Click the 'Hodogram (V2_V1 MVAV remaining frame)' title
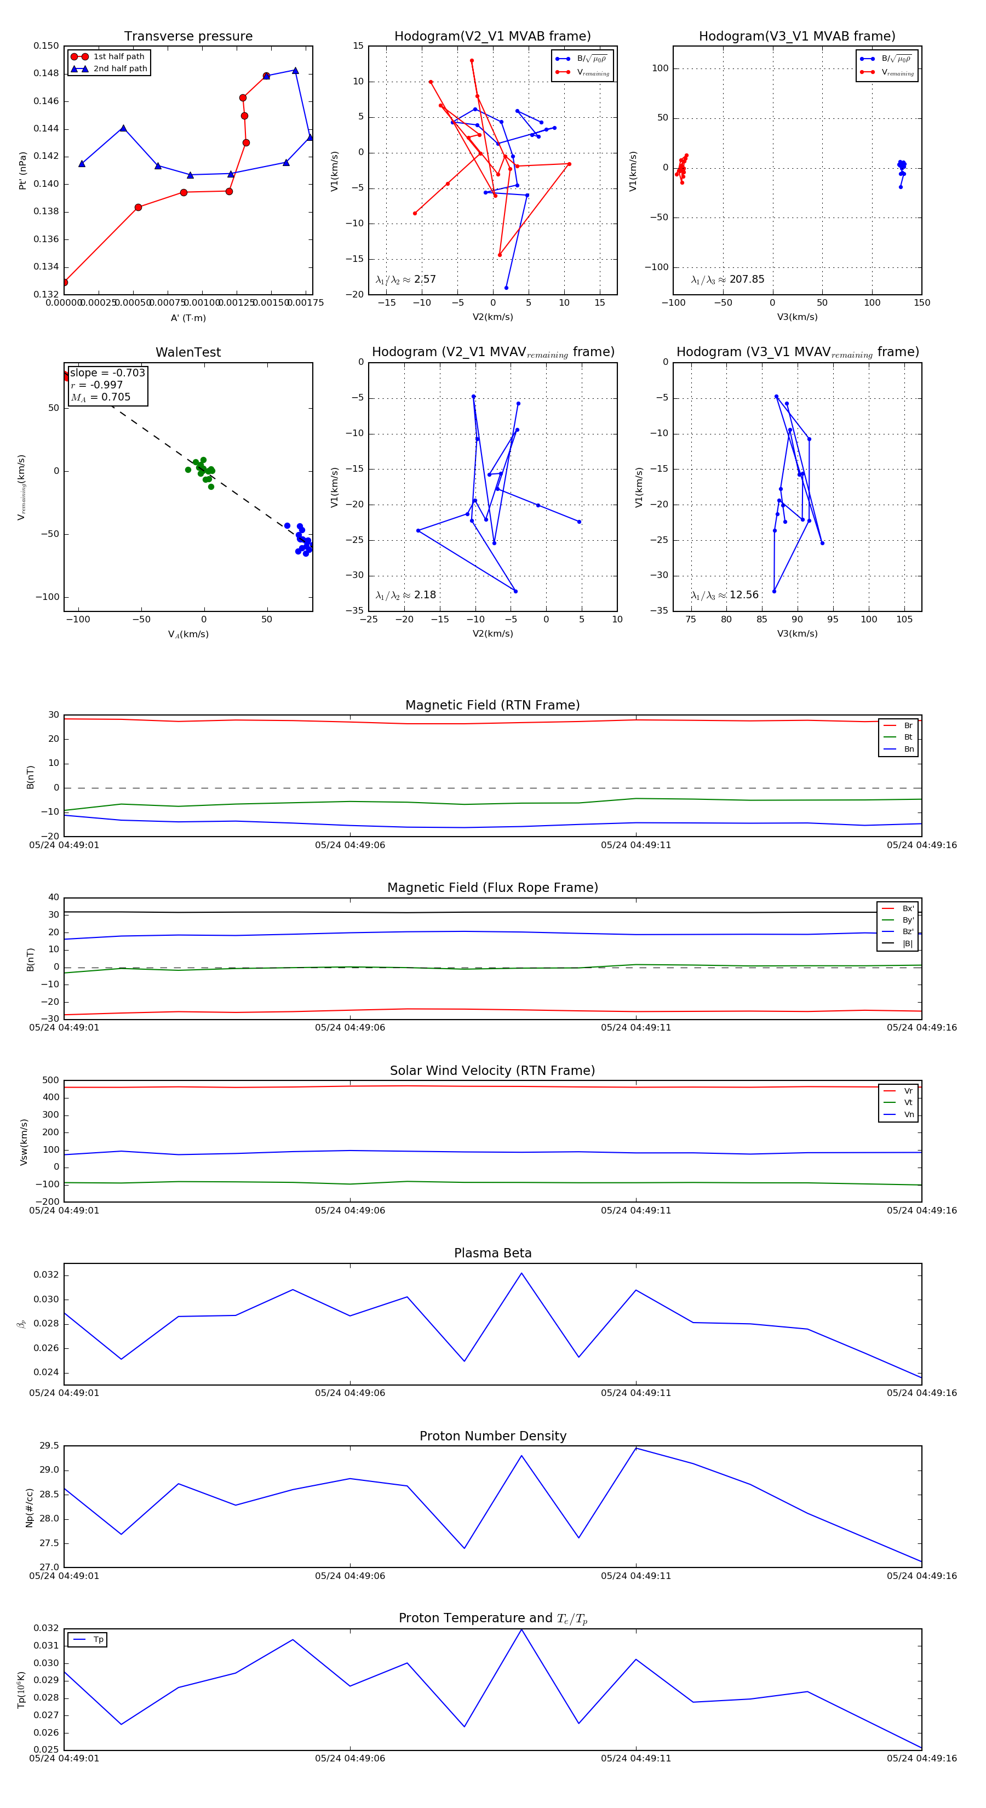This screenshot has height=1808, width=986. tap(492, 352)
